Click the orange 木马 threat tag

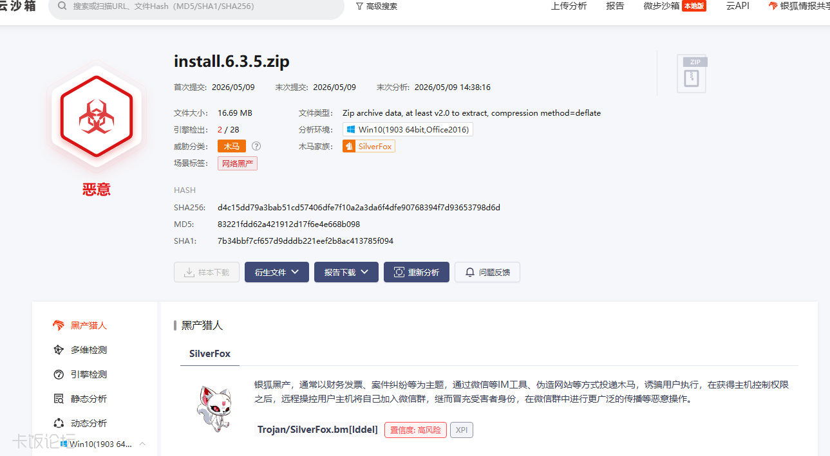(x=232, y=146)
